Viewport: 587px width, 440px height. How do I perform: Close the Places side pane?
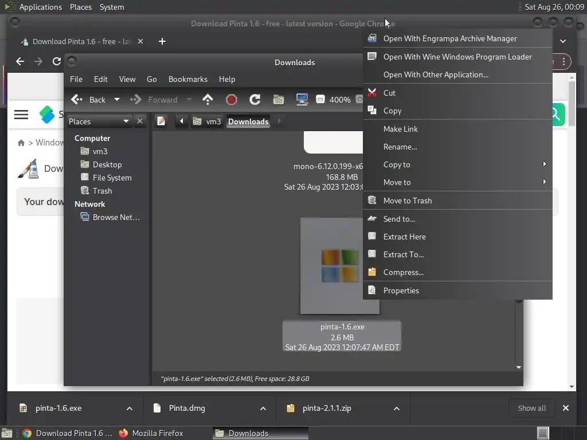(x=140, y=121)
